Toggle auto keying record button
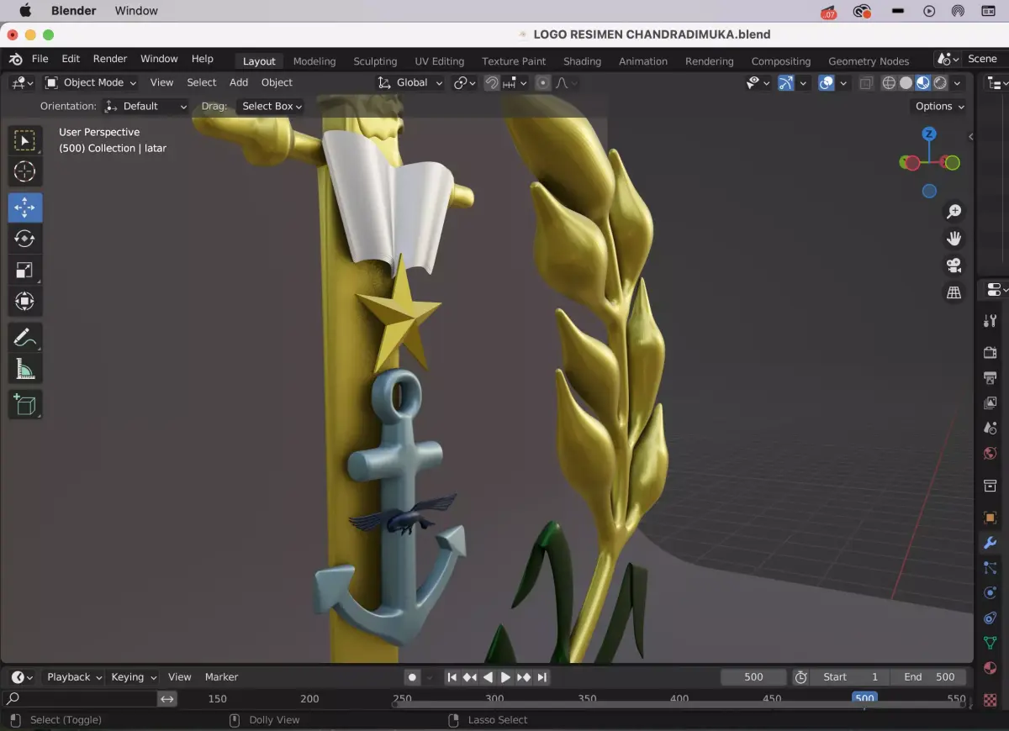1009x731 pixels. (412, 677)
